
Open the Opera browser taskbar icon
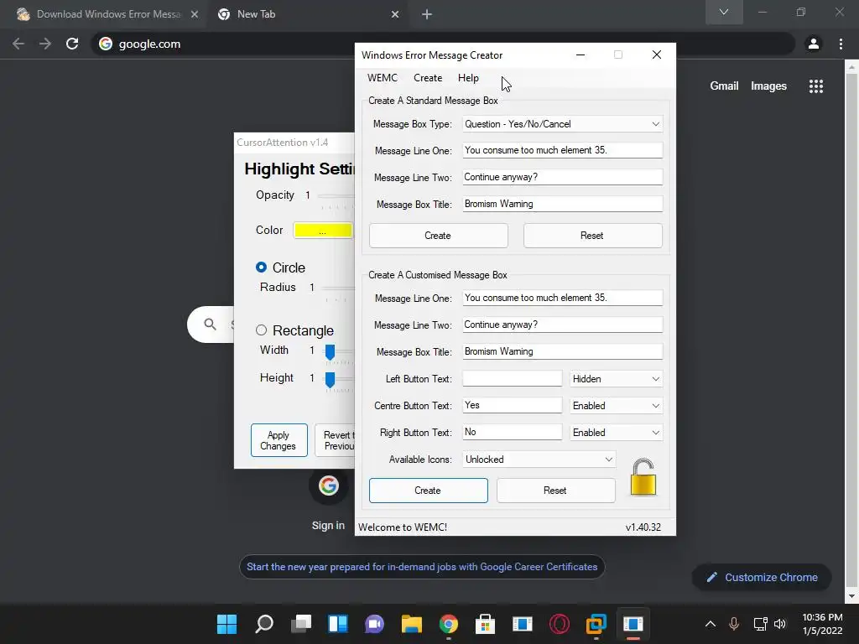(560, 624)
